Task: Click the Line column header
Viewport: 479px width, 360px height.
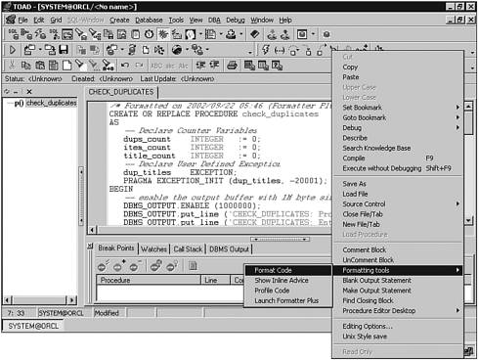Action: (215, 280)
